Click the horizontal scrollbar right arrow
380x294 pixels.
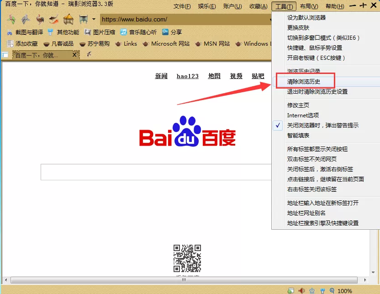click(365, 280)
